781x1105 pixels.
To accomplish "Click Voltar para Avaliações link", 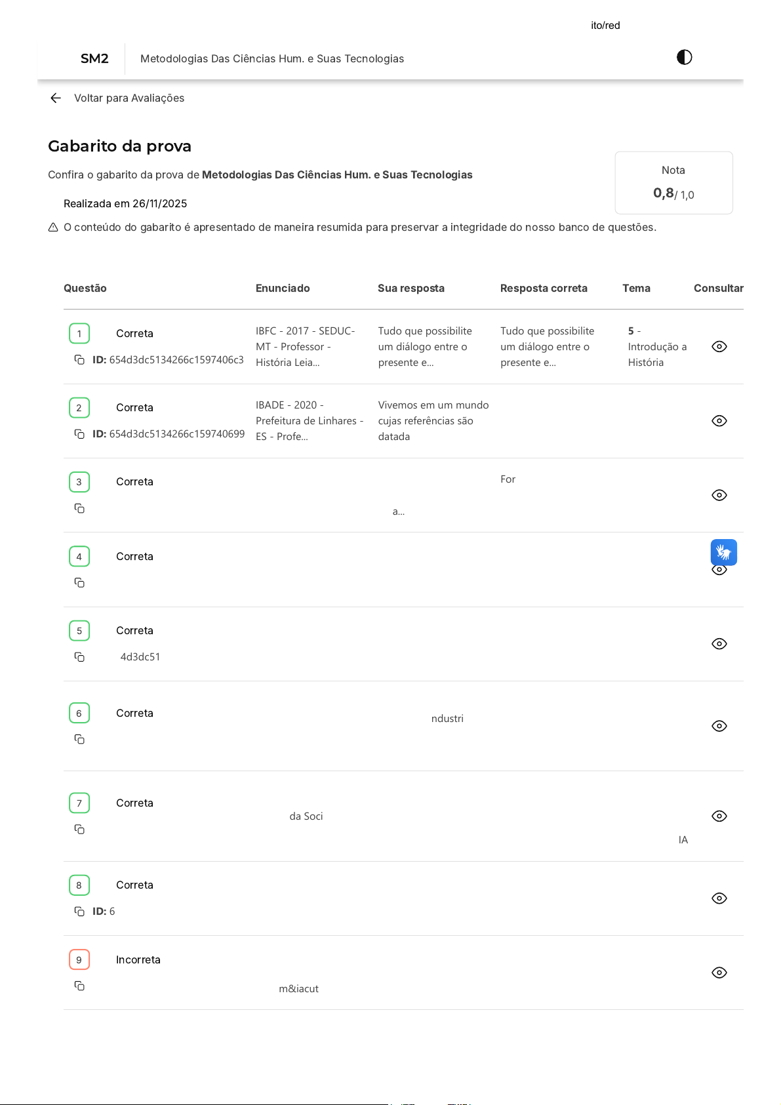I will tap(129, 98).
